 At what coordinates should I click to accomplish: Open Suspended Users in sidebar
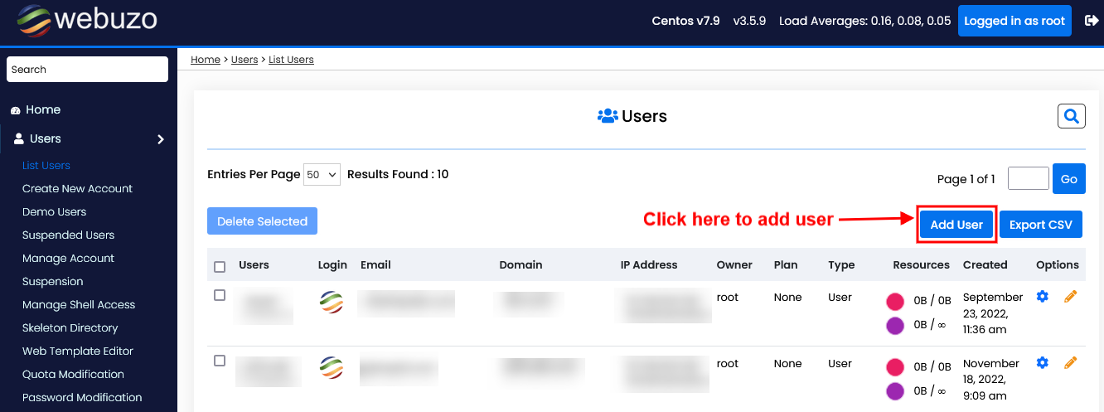click(x=68, y=235)
